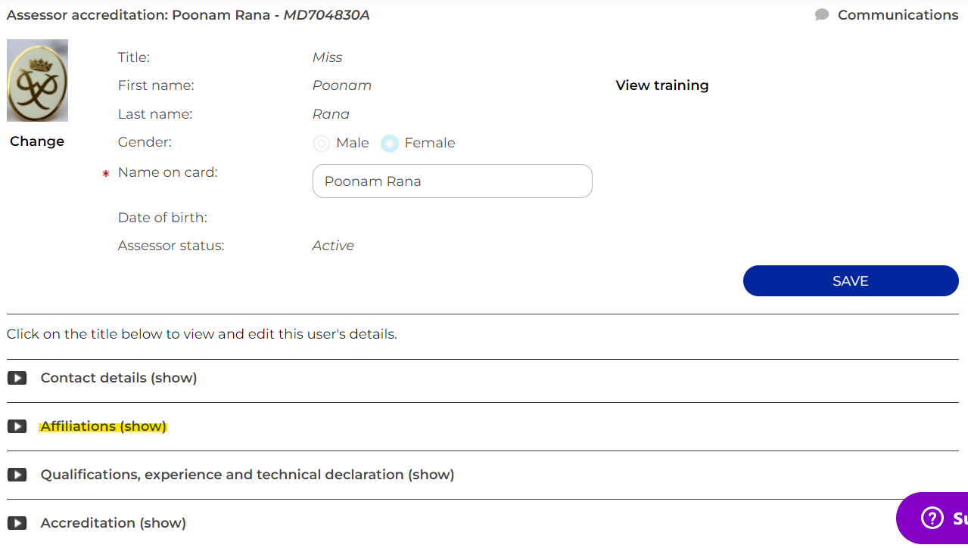Open the View training link
This screenshot has height=548, width=968.
[x=662, y=85]
